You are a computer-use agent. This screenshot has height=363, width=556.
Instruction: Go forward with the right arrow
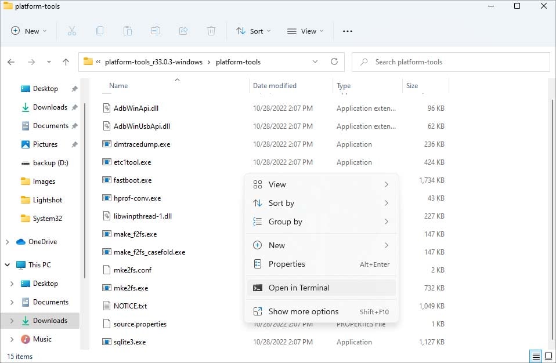31,62
